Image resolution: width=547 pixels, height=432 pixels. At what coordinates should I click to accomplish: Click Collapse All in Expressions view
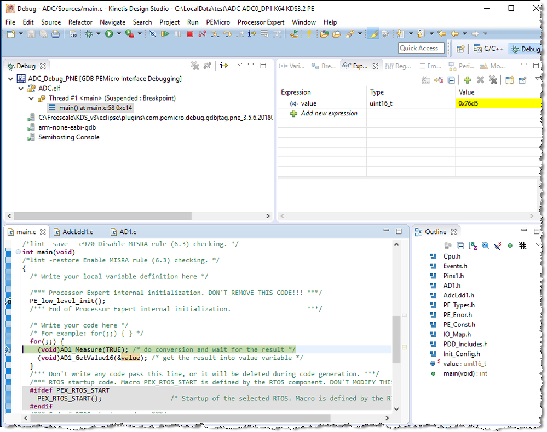point(451,80)
